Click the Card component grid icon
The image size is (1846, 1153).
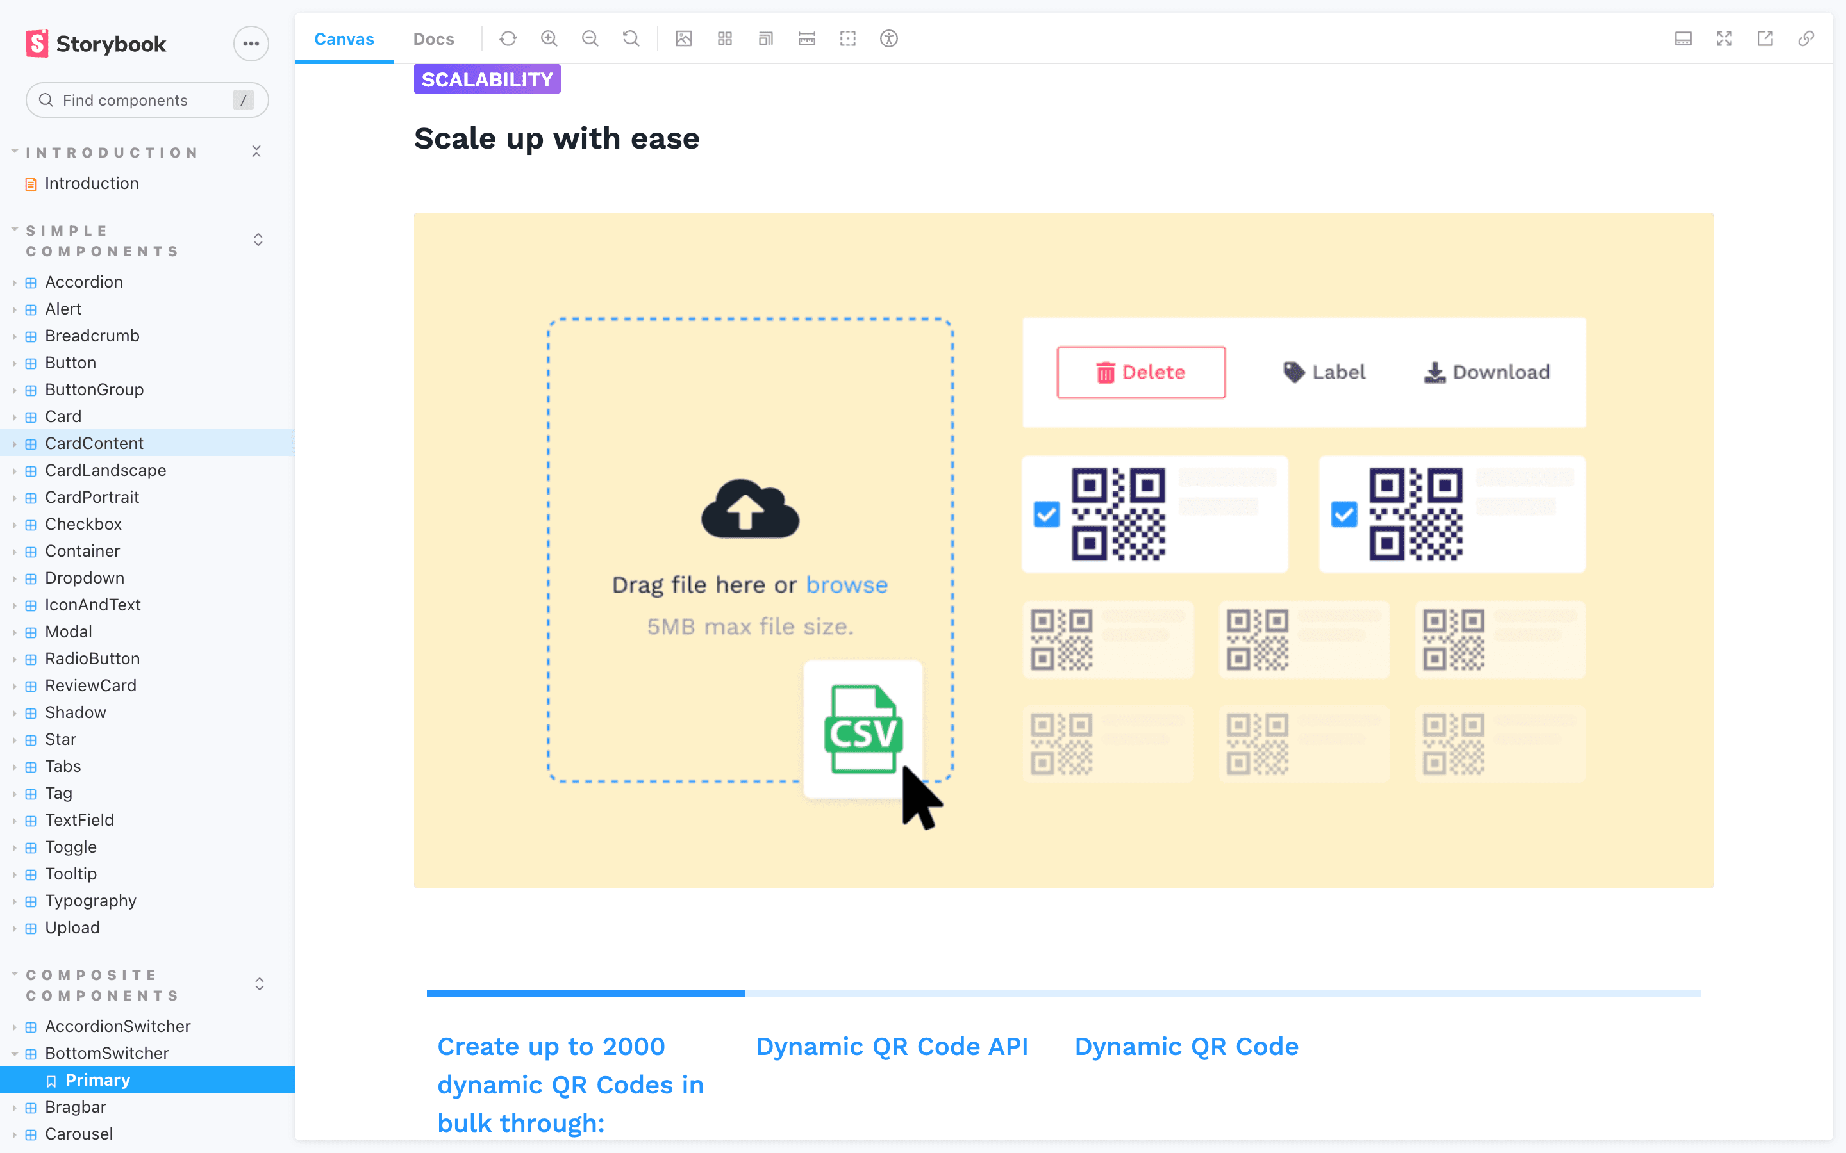[31, 417]
